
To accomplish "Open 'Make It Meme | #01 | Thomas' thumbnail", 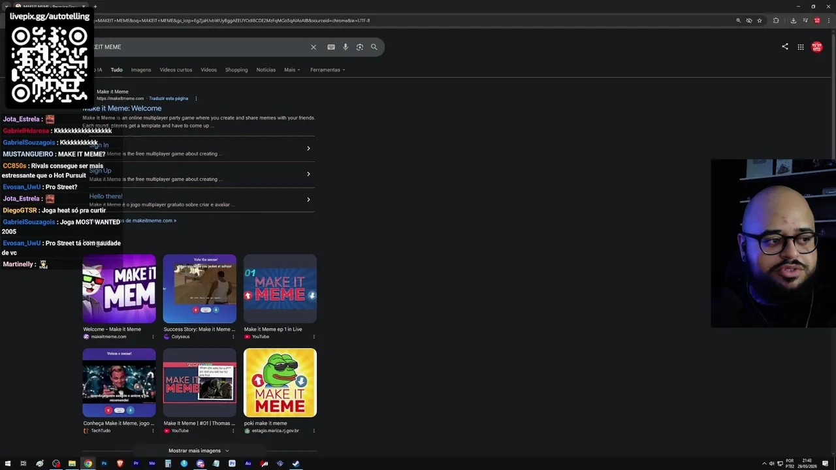I will [200, 383].
